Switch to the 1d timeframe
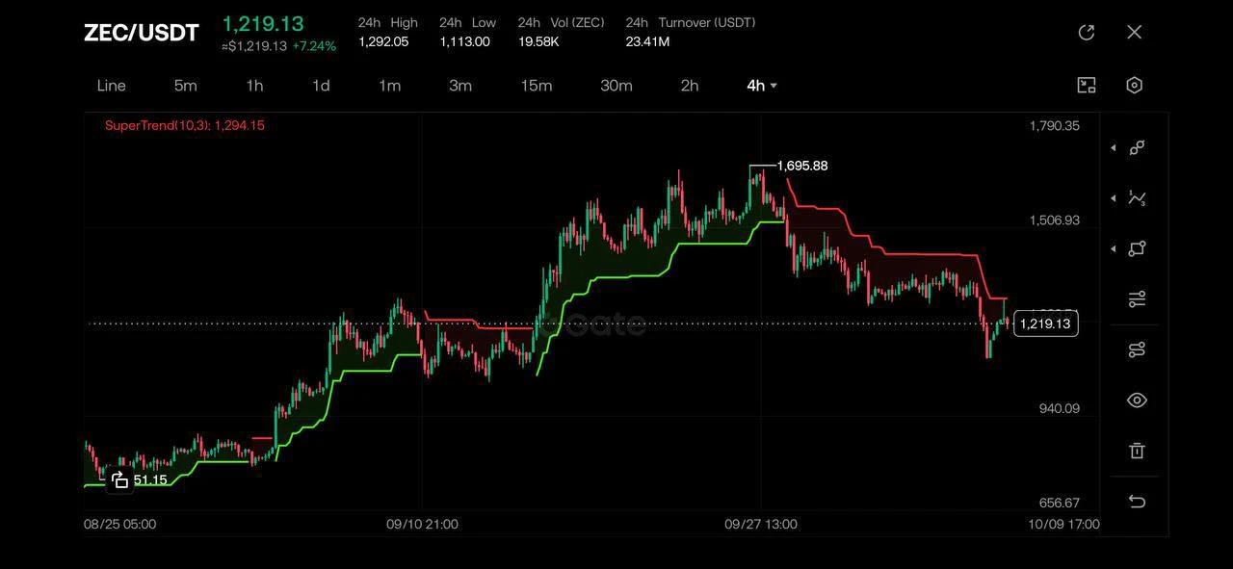 point(321,86)
